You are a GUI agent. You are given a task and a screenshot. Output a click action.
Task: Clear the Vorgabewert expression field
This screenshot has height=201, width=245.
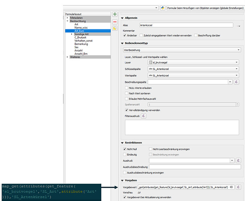pos(231,187)
